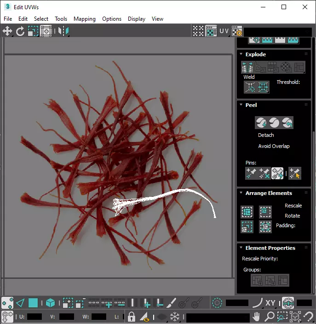Click the U coordinate field
This screenshot has width=316, height=324.
34,317
